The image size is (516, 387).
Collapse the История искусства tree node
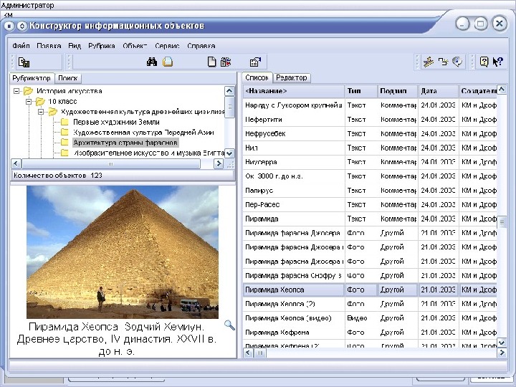point(16,92)
